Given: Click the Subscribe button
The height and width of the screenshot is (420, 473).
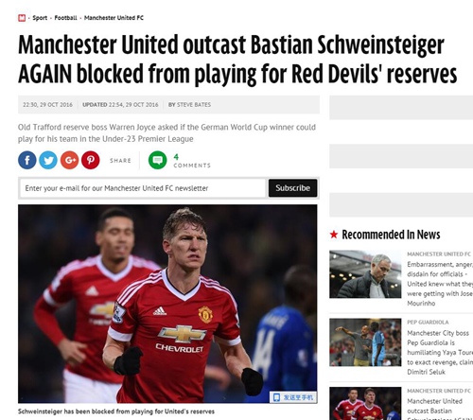Looking at the screenshot, I should pos(292,188).
